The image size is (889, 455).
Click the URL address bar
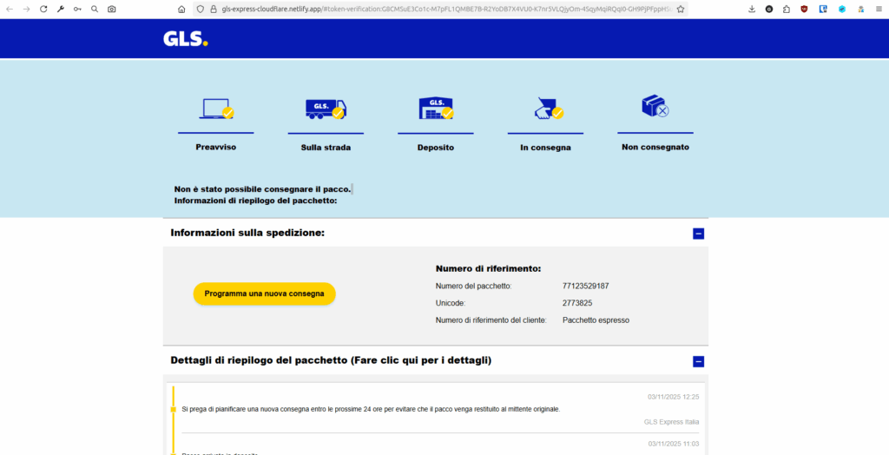click(434, 9)
